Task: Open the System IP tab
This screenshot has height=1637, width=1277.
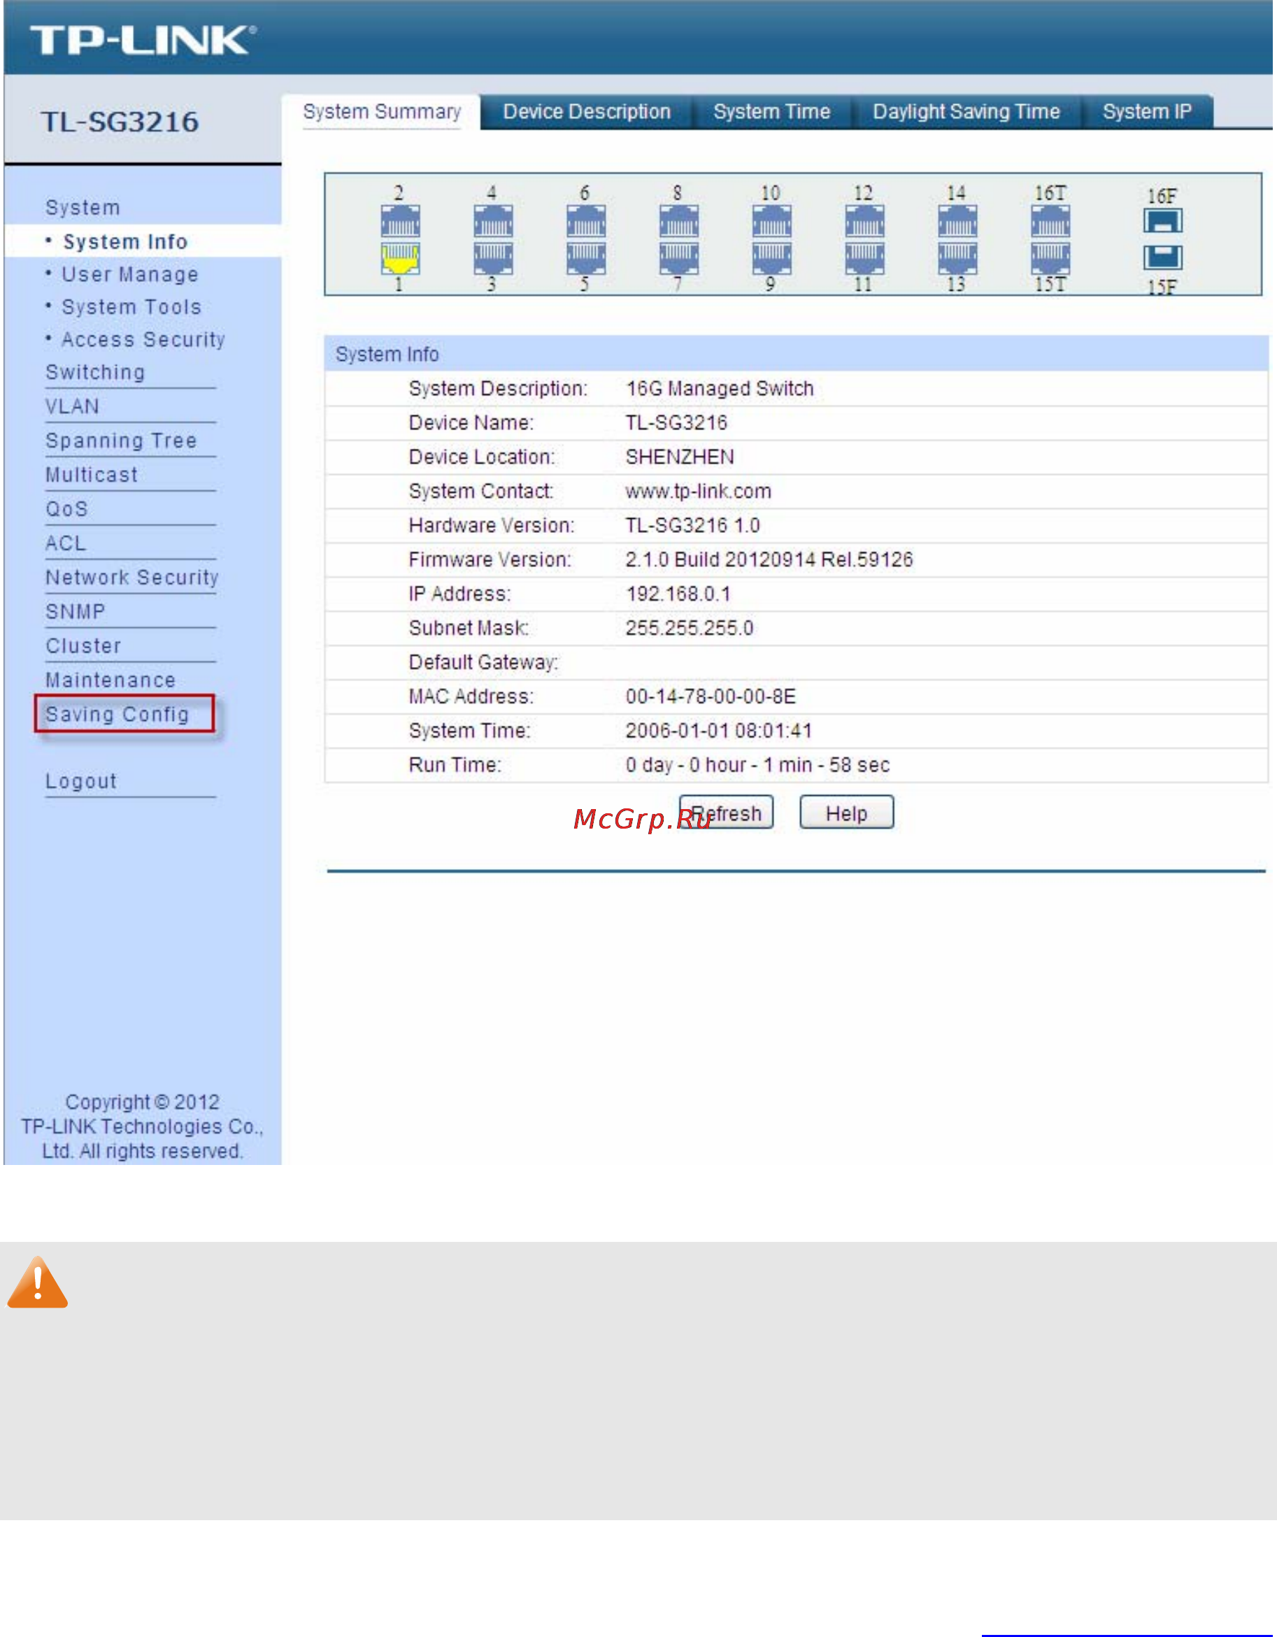Action: point(1148,112)
